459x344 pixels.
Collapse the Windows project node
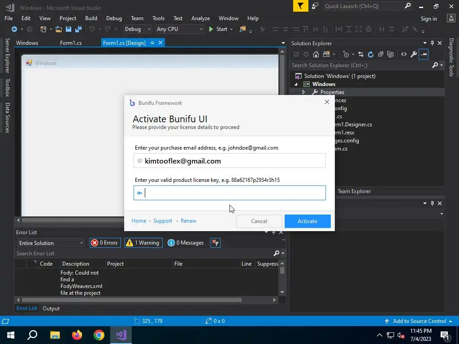296,84
